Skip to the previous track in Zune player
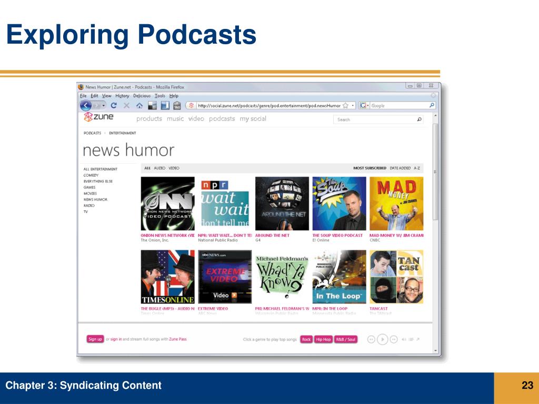The height and width of the screenshot is (404, 539). pos(371,339)
